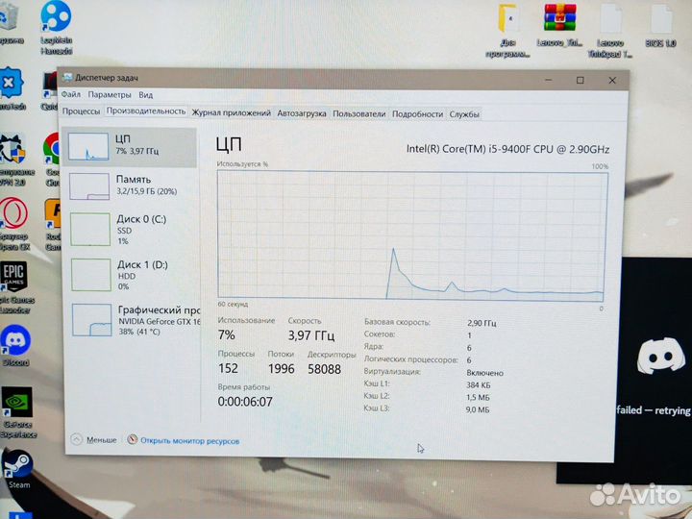Viewport: 692px width, 519px height.
Task: Switch to the Процессы tab
Action: pos(81,111)
